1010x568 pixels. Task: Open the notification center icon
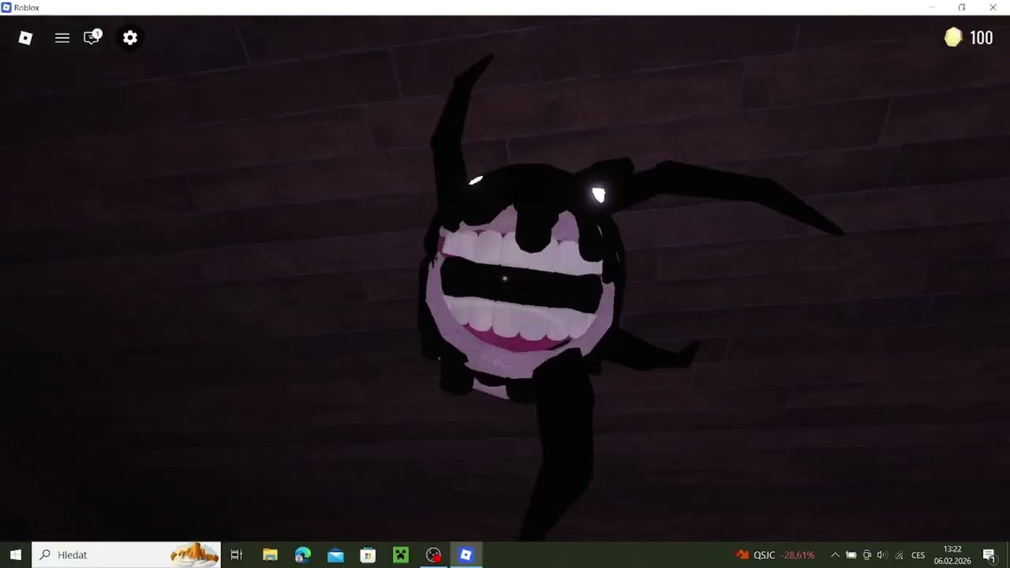tap(989, 555)
